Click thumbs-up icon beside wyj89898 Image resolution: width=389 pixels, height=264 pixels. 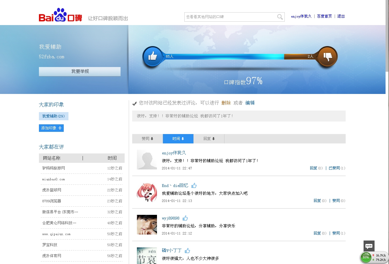click(x=185, y=218)
